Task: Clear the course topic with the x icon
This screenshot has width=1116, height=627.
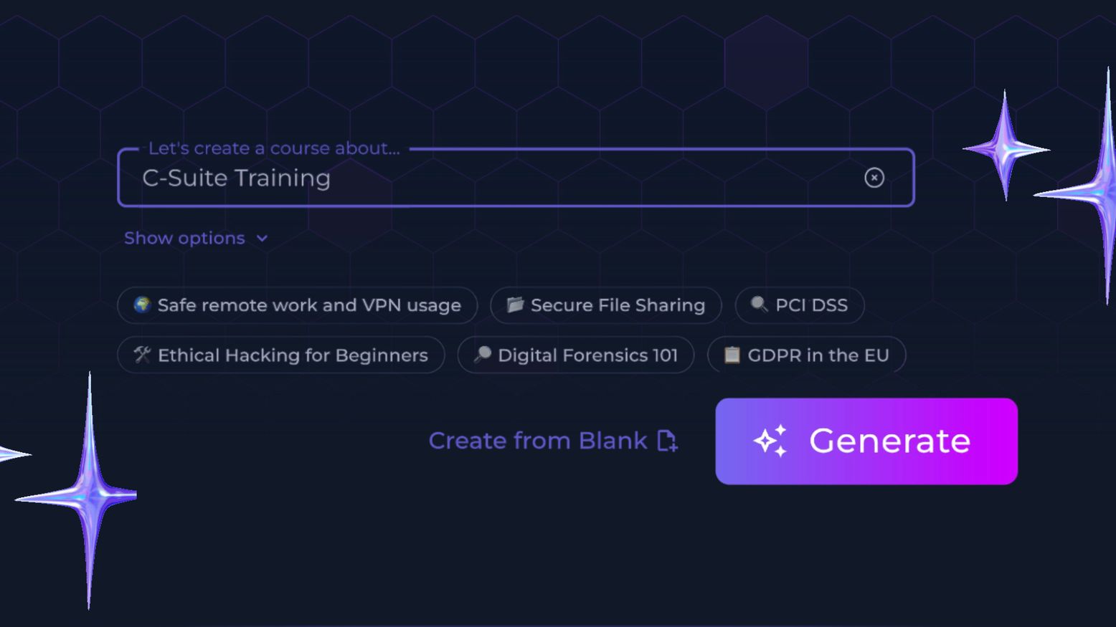Action: tap(874, 178)
